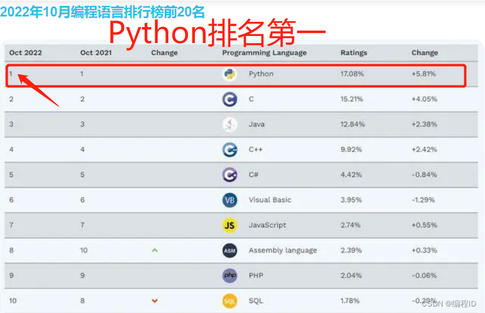
Task: Click the language name SQL
Action: [256, 301]
